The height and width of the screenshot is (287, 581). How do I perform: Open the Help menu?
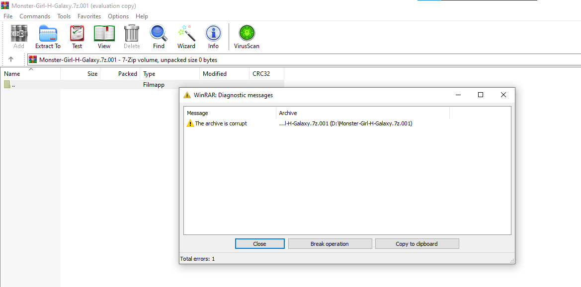point(142,16)
